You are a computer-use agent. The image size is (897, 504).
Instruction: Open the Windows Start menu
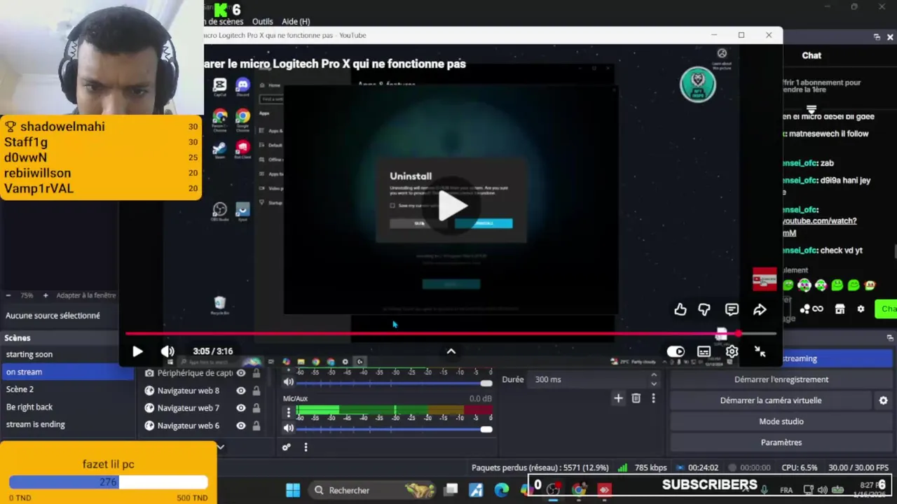pyautogui.click(x=293, y=490)
